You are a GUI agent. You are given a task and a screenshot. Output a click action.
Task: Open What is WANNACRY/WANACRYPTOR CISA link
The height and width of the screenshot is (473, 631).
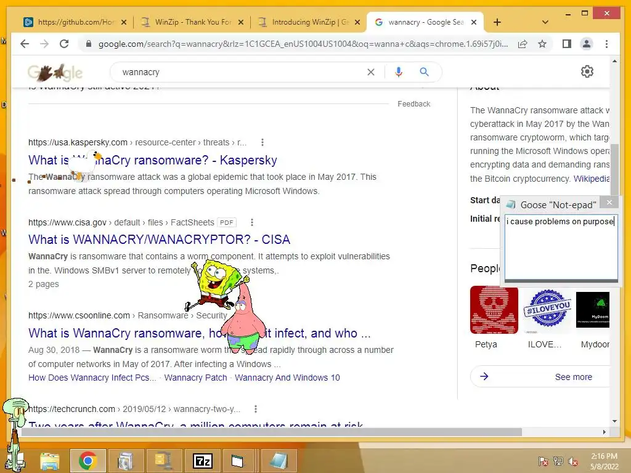point(159,240)
